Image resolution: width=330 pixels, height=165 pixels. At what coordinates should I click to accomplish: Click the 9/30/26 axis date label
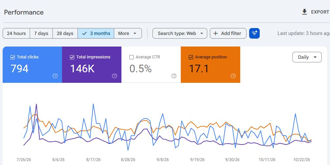click(232, 160)
